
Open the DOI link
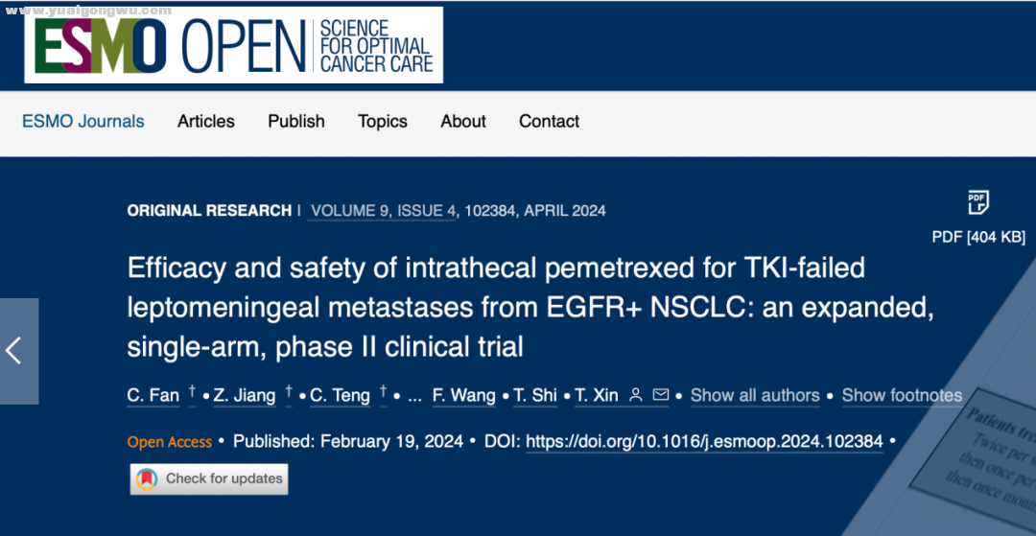704,442
